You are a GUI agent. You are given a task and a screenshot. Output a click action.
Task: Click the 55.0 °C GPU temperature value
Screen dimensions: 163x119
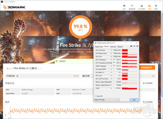(117, 60)
